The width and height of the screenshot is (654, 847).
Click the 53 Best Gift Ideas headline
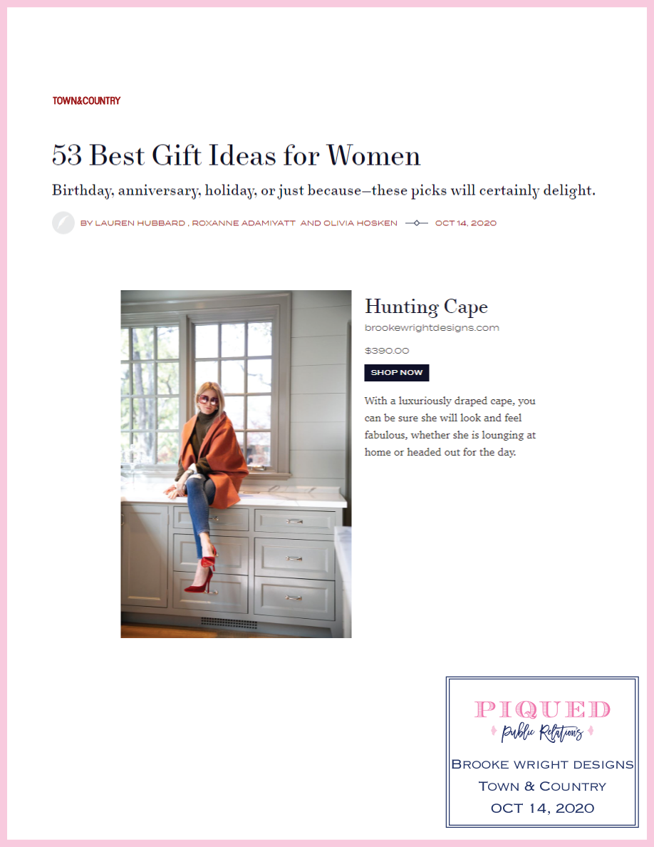tap(236, 155)
